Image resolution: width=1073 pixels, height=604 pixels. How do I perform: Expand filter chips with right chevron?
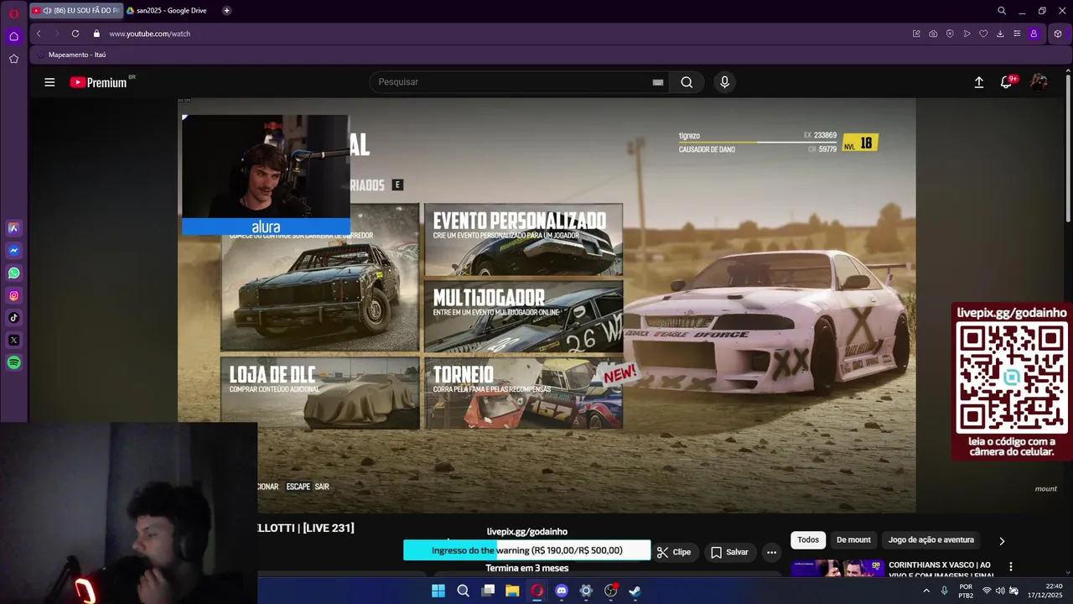(1001, 541)
